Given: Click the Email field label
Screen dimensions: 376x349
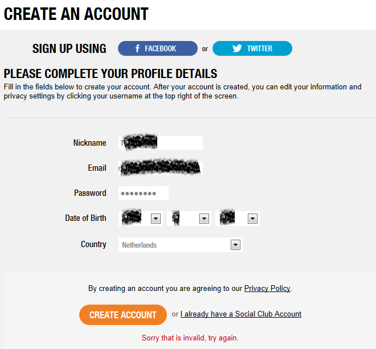Looking at the screenshot, I should coord(97,168).
